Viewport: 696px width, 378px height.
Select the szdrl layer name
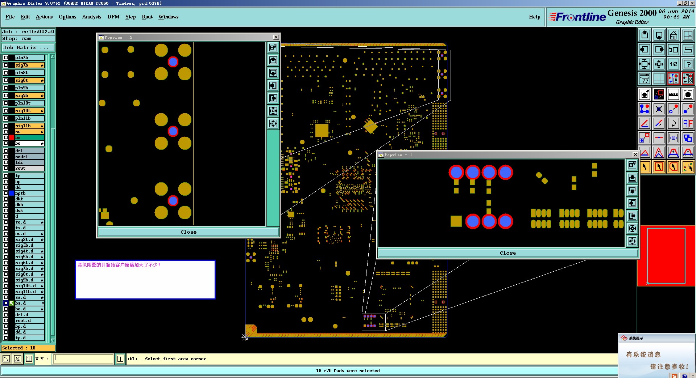(x=29, y=157)
